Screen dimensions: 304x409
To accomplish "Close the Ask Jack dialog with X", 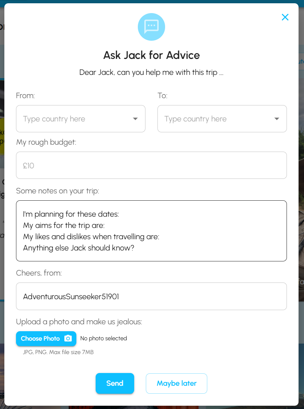I will [x=285, y=17].
